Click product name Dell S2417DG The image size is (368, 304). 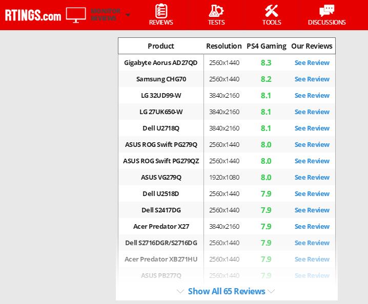[161, 210]
